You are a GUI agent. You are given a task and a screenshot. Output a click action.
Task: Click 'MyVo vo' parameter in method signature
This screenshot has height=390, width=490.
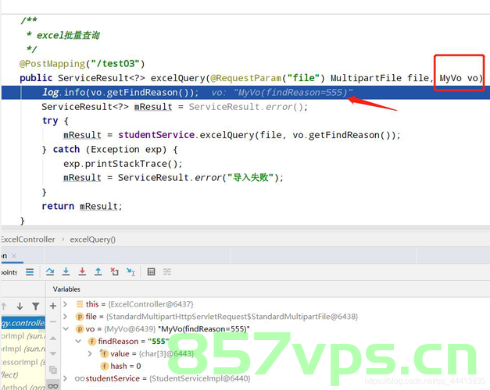(459, 78)
